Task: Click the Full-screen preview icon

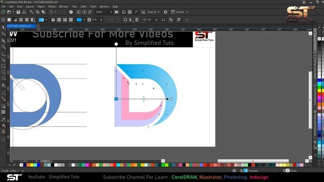Action: [116, 12]
